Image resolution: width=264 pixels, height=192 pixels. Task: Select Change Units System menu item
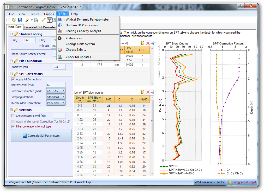pos(88,44)
